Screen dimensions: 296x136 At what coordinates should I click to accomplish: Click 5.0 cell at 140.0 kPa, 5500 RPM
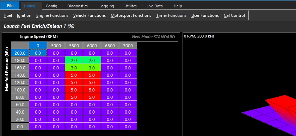point(74,75)
